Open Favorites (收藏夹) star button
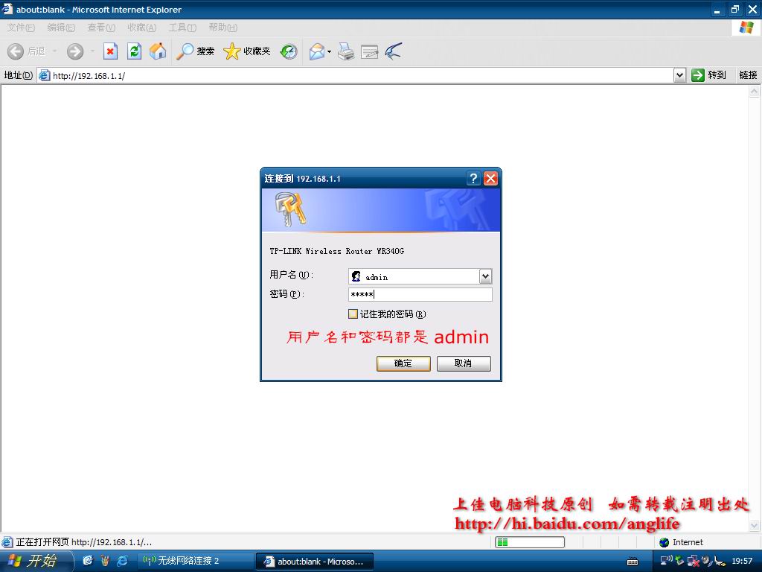762x572 pixels. pos(246,51)
